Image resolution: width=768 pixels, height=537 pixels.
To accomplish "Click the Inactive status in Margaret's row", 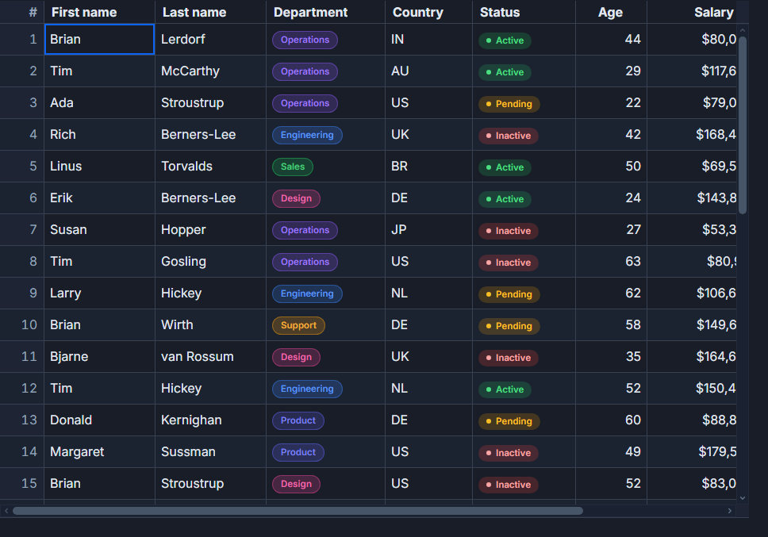I will (509, 453).
